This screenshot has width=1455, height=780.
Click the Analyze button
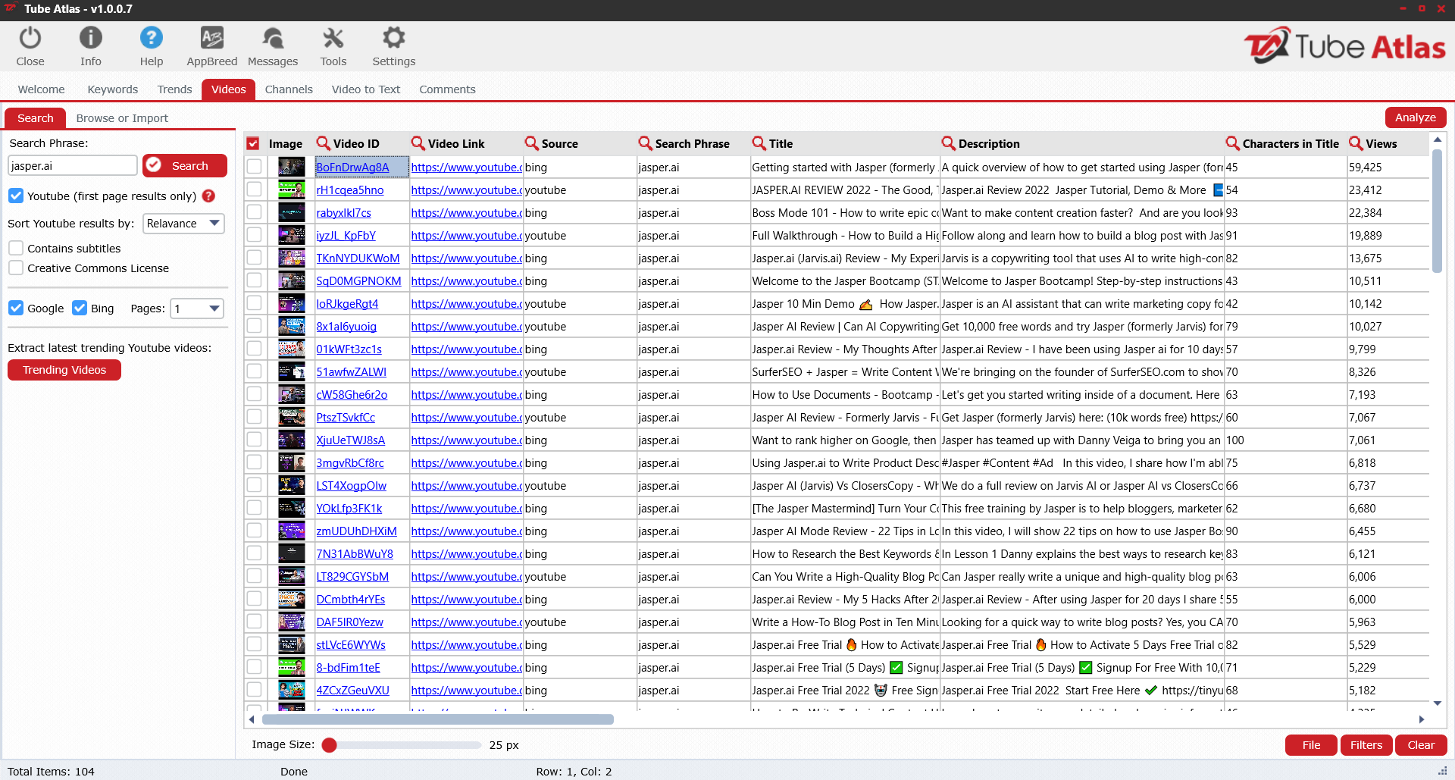1416,117
